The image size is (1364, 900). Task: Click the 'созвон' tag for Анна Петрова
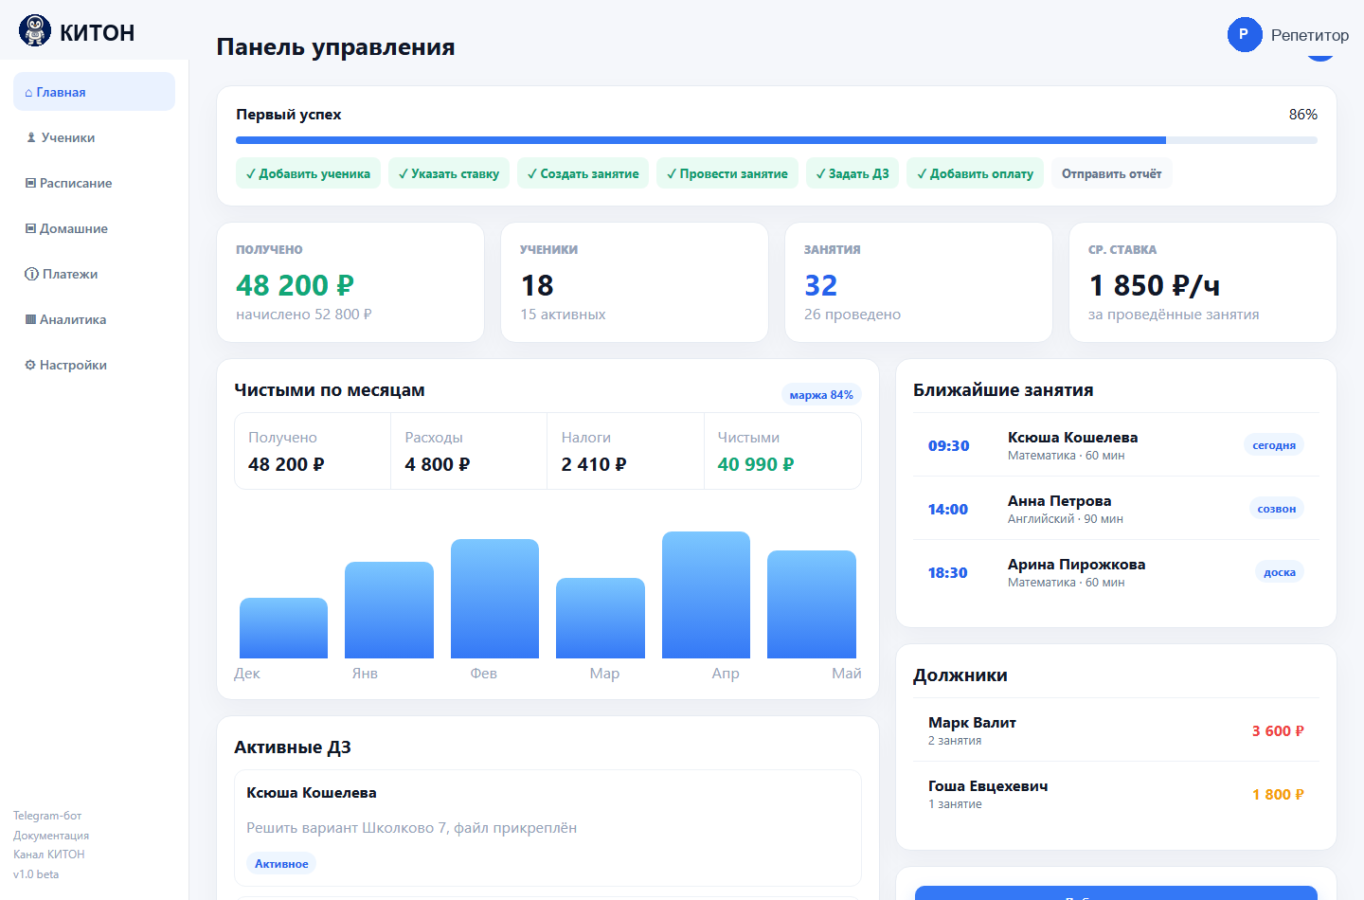click(1276, 509)
